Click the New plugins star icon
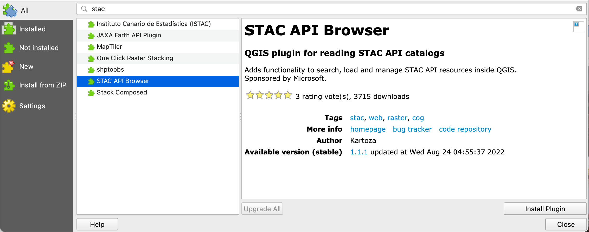 pyautogui.click(x=9, y=66)
